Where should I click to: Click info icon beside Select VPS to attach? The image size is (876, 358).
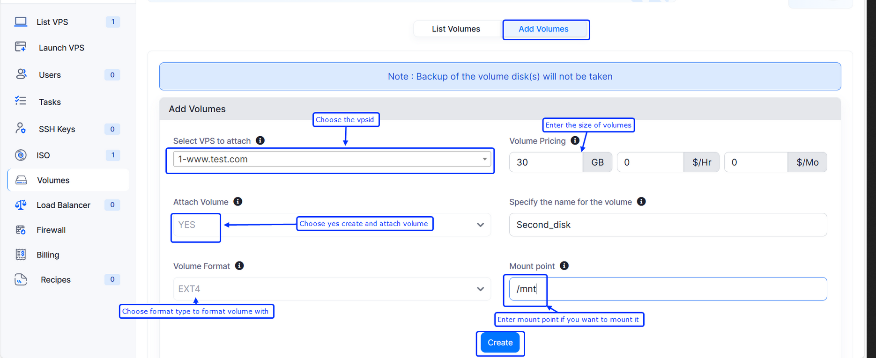point(260,140)
